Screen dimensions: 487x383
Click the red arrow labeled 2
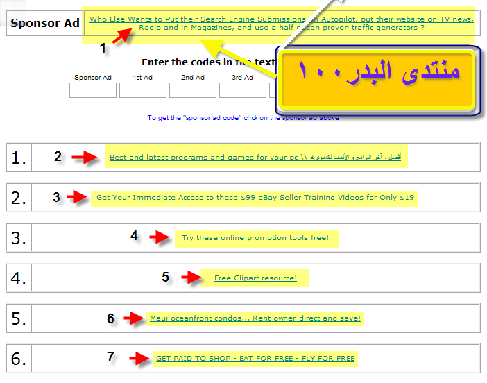click(84, 158)
